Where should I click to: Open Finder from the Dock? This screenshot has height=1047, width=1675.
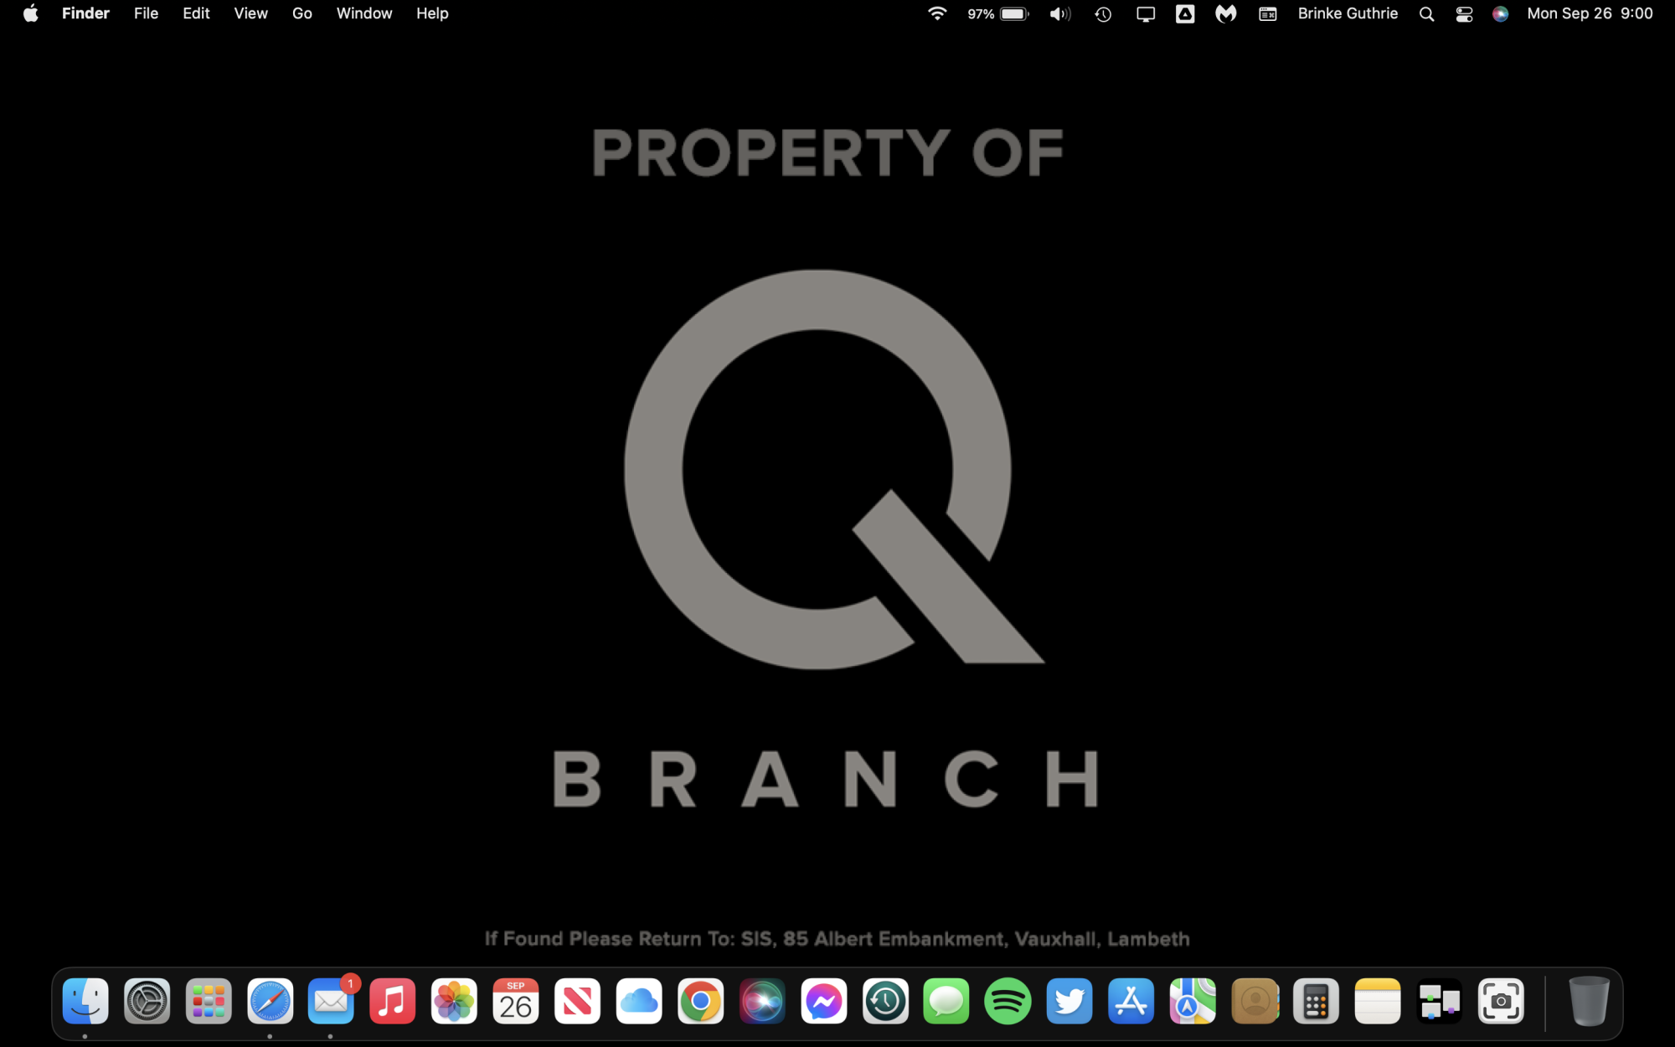click(85, 1001)
